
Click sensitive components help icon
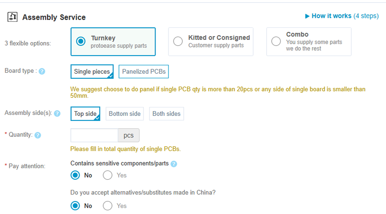[174, 164]
